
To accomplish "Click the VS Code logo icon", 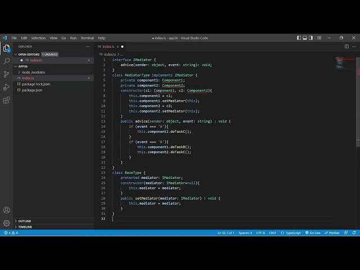I will 4,38.
